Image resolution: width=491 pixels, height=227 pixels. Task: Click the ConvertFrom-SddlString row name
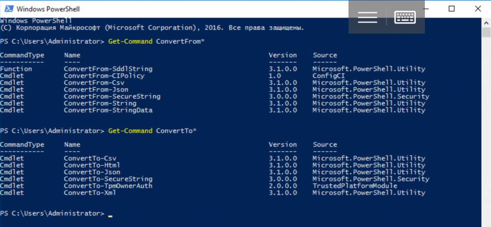[x=108, y=69]
